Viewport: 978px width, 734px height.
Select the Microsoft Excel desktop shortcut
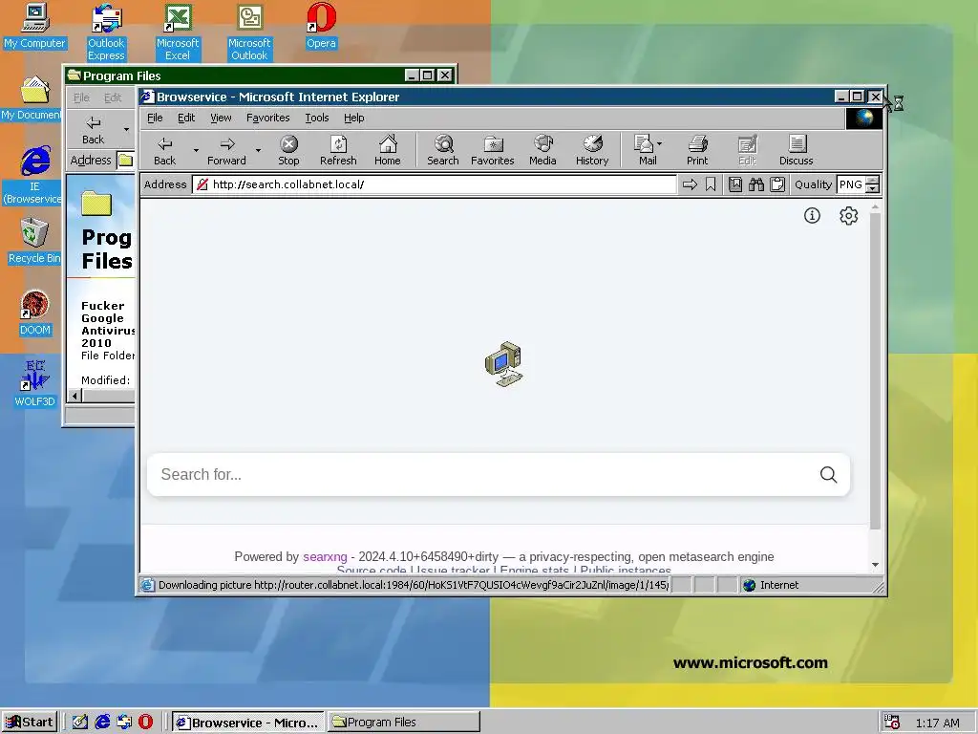(x=177, y=32)
